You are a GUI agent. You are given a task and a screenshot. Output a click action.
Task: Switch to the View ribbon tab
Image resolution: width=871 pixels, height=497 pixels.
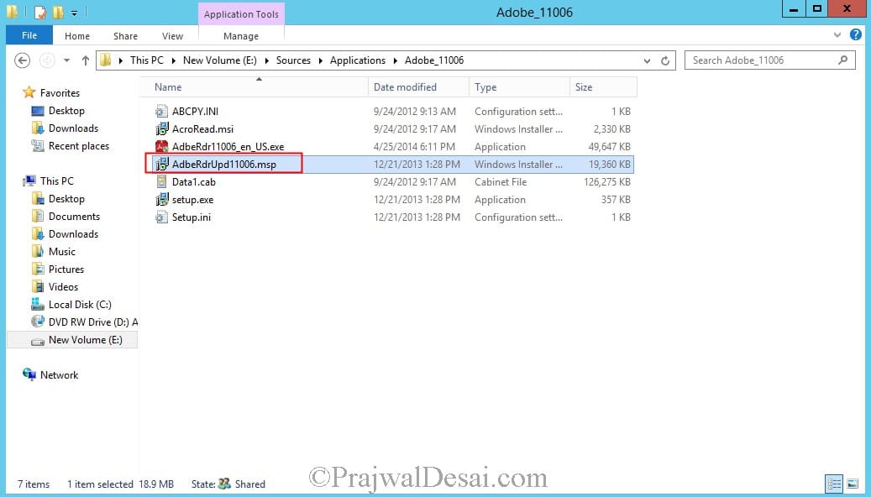pyautogui.click(x=173, y=36)
